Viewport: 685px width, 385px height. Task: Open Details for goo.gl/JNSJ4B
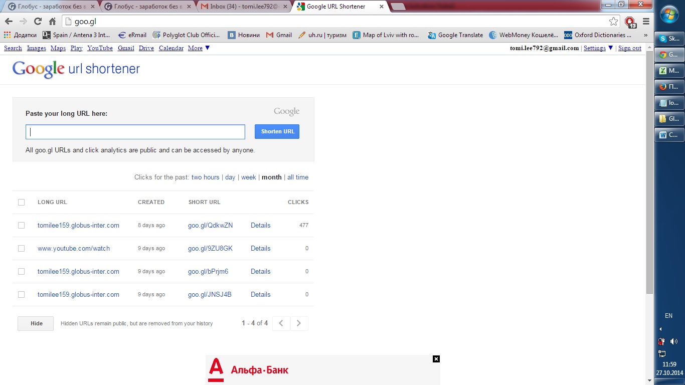tap(261, 294)
